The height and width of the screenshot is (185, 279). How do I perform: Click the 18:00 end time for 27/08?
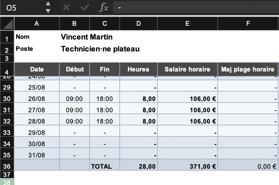104,110
